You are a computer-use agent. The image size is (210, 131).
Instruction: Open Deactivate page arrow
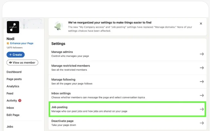202,123
